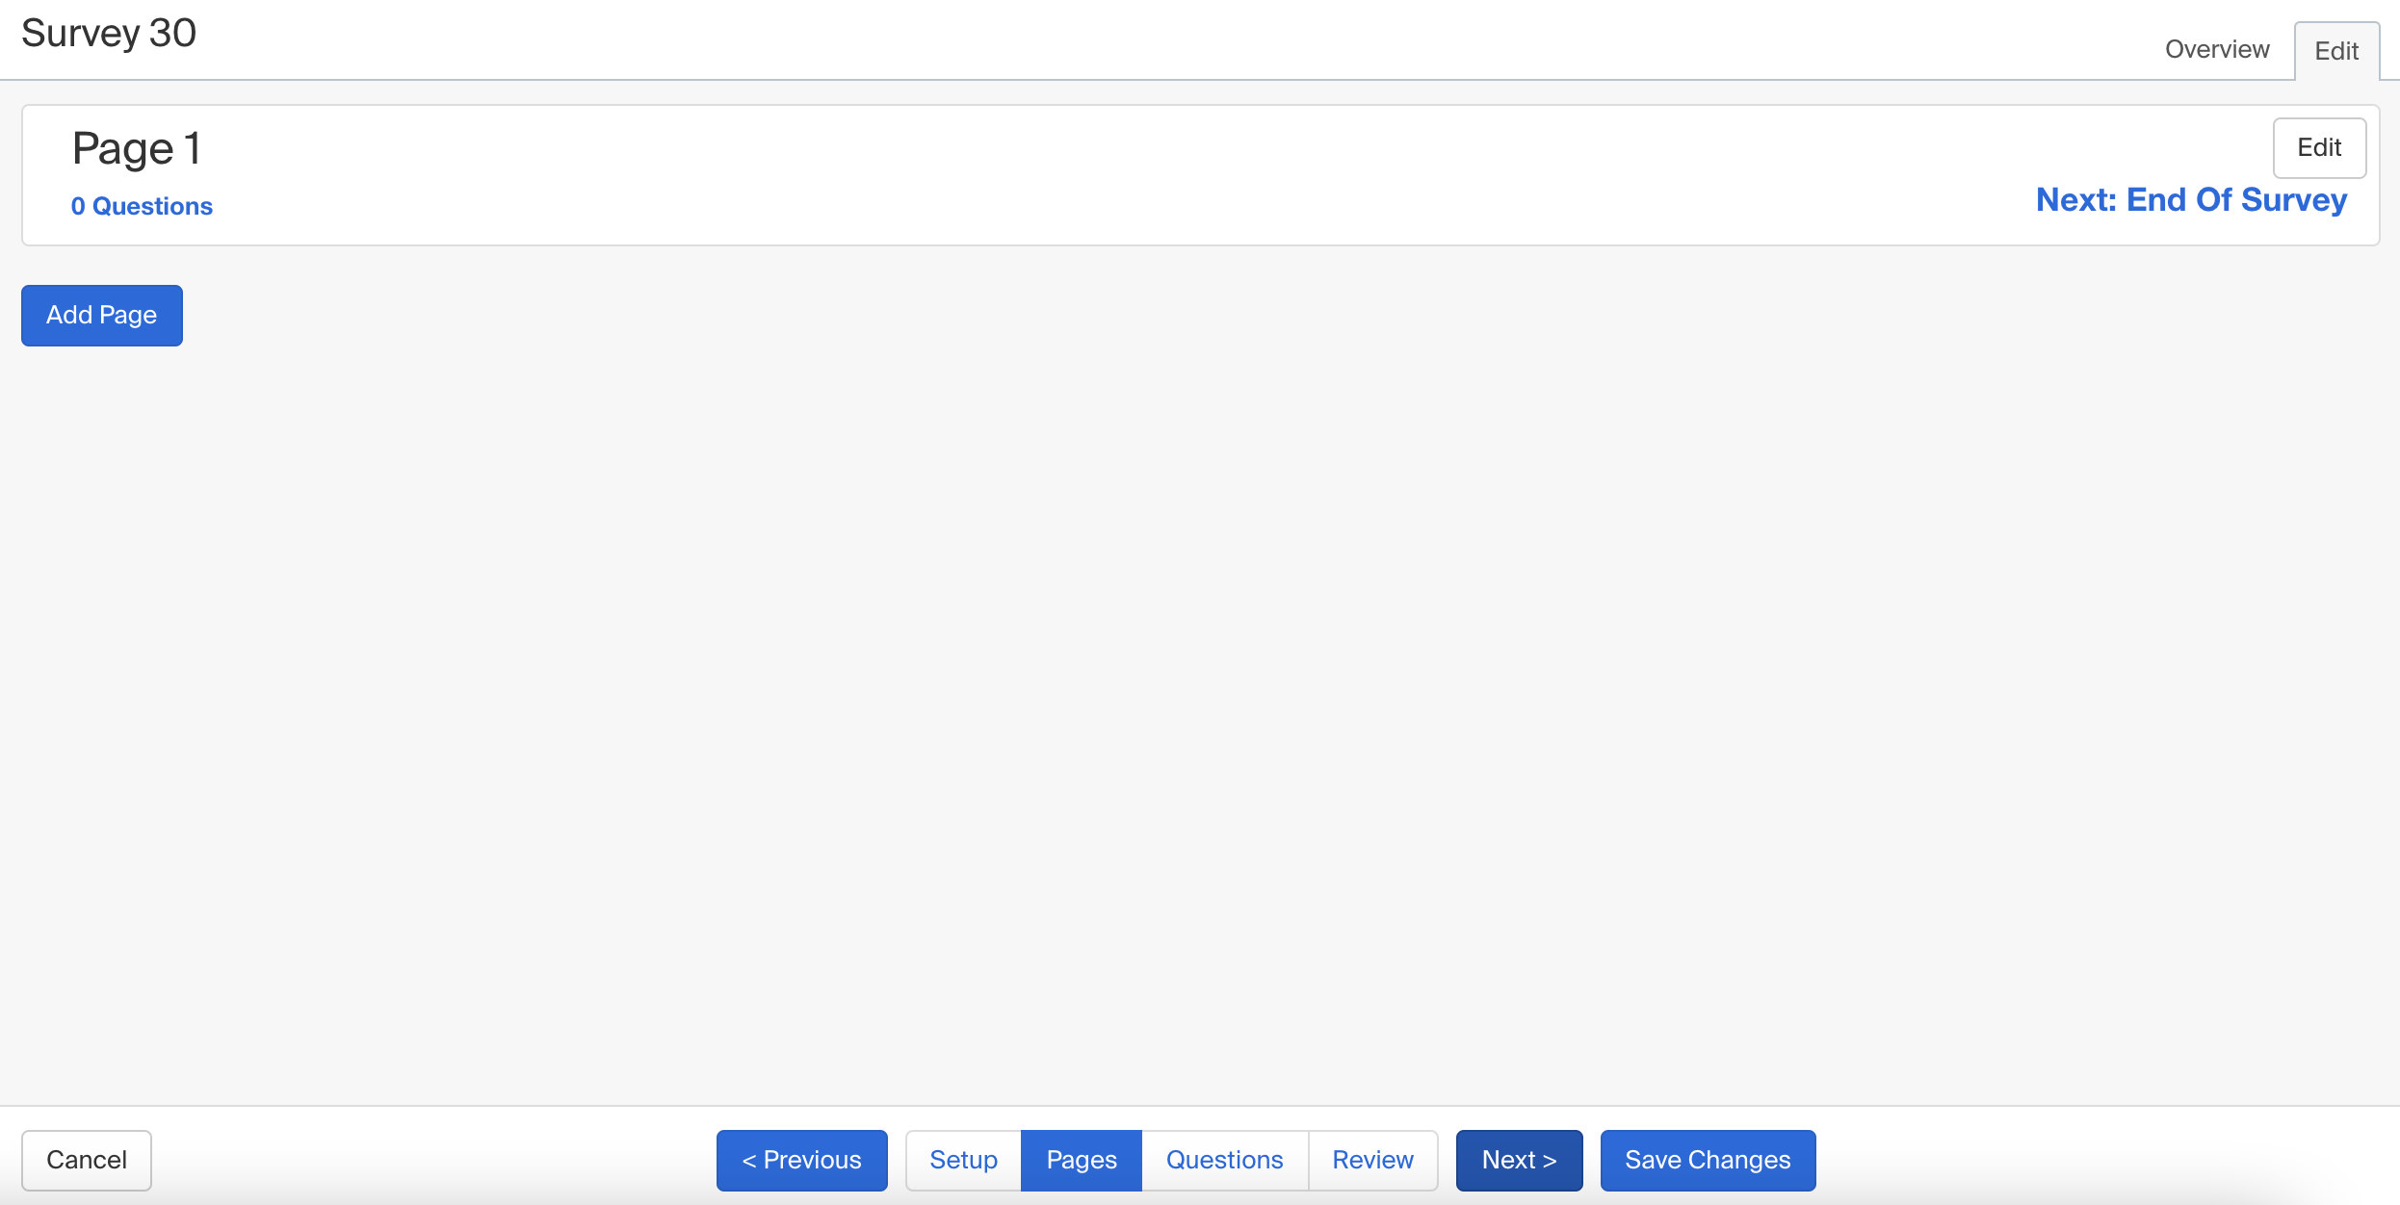Switch to the Setup step

(963, 1160)
